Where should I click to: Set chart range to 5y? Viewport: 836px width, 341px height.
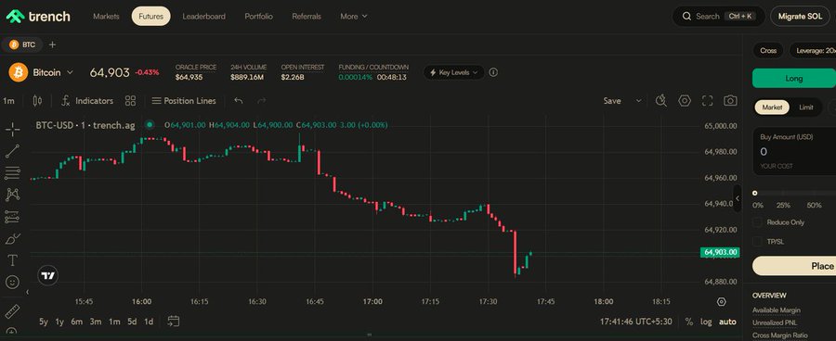[x=43, y=322]
